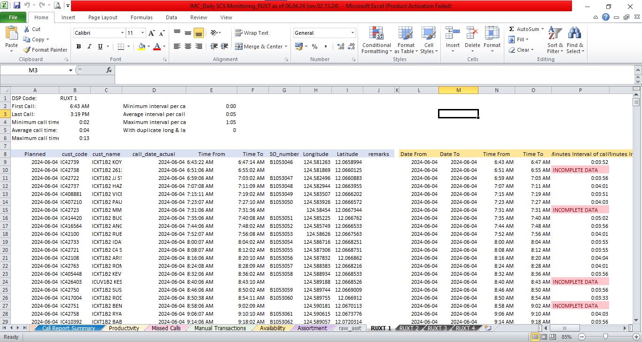Align text to top of cell
The height and width of the screenshot is (342, 642).
click(x=177, y=33)
